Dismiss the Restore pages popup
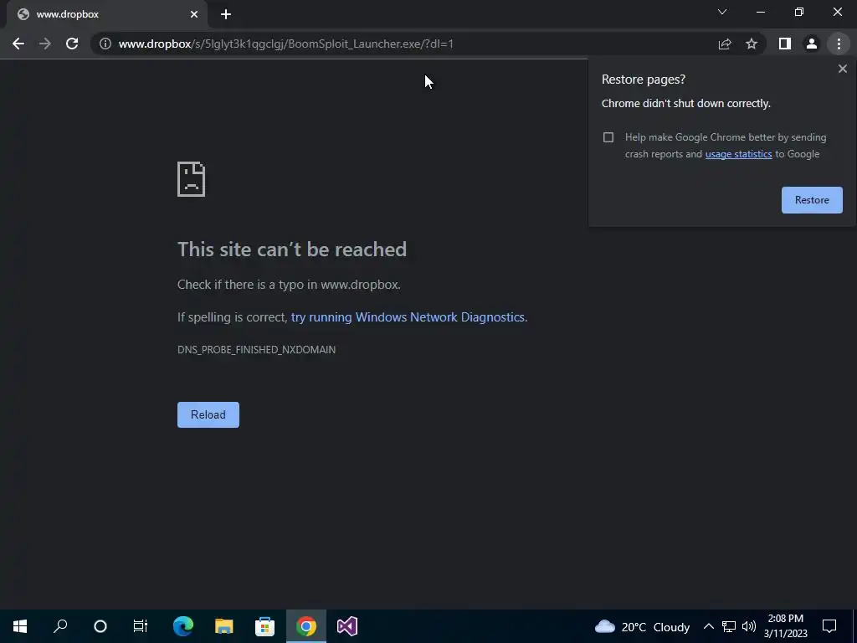This screenshot has height=643, width=857. coord(843,69)
